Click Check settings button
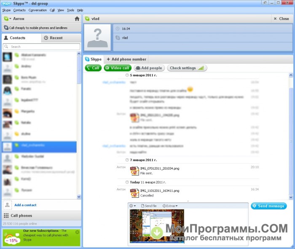This screenshot has width=295, height=249. tap(187, 68)
